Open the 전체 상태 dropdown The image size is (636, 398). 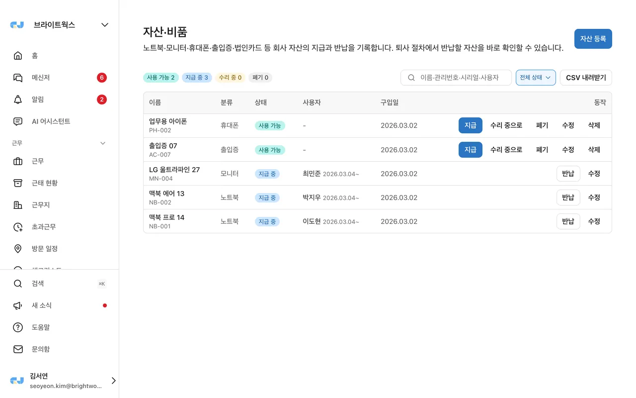tap(536, 78)
